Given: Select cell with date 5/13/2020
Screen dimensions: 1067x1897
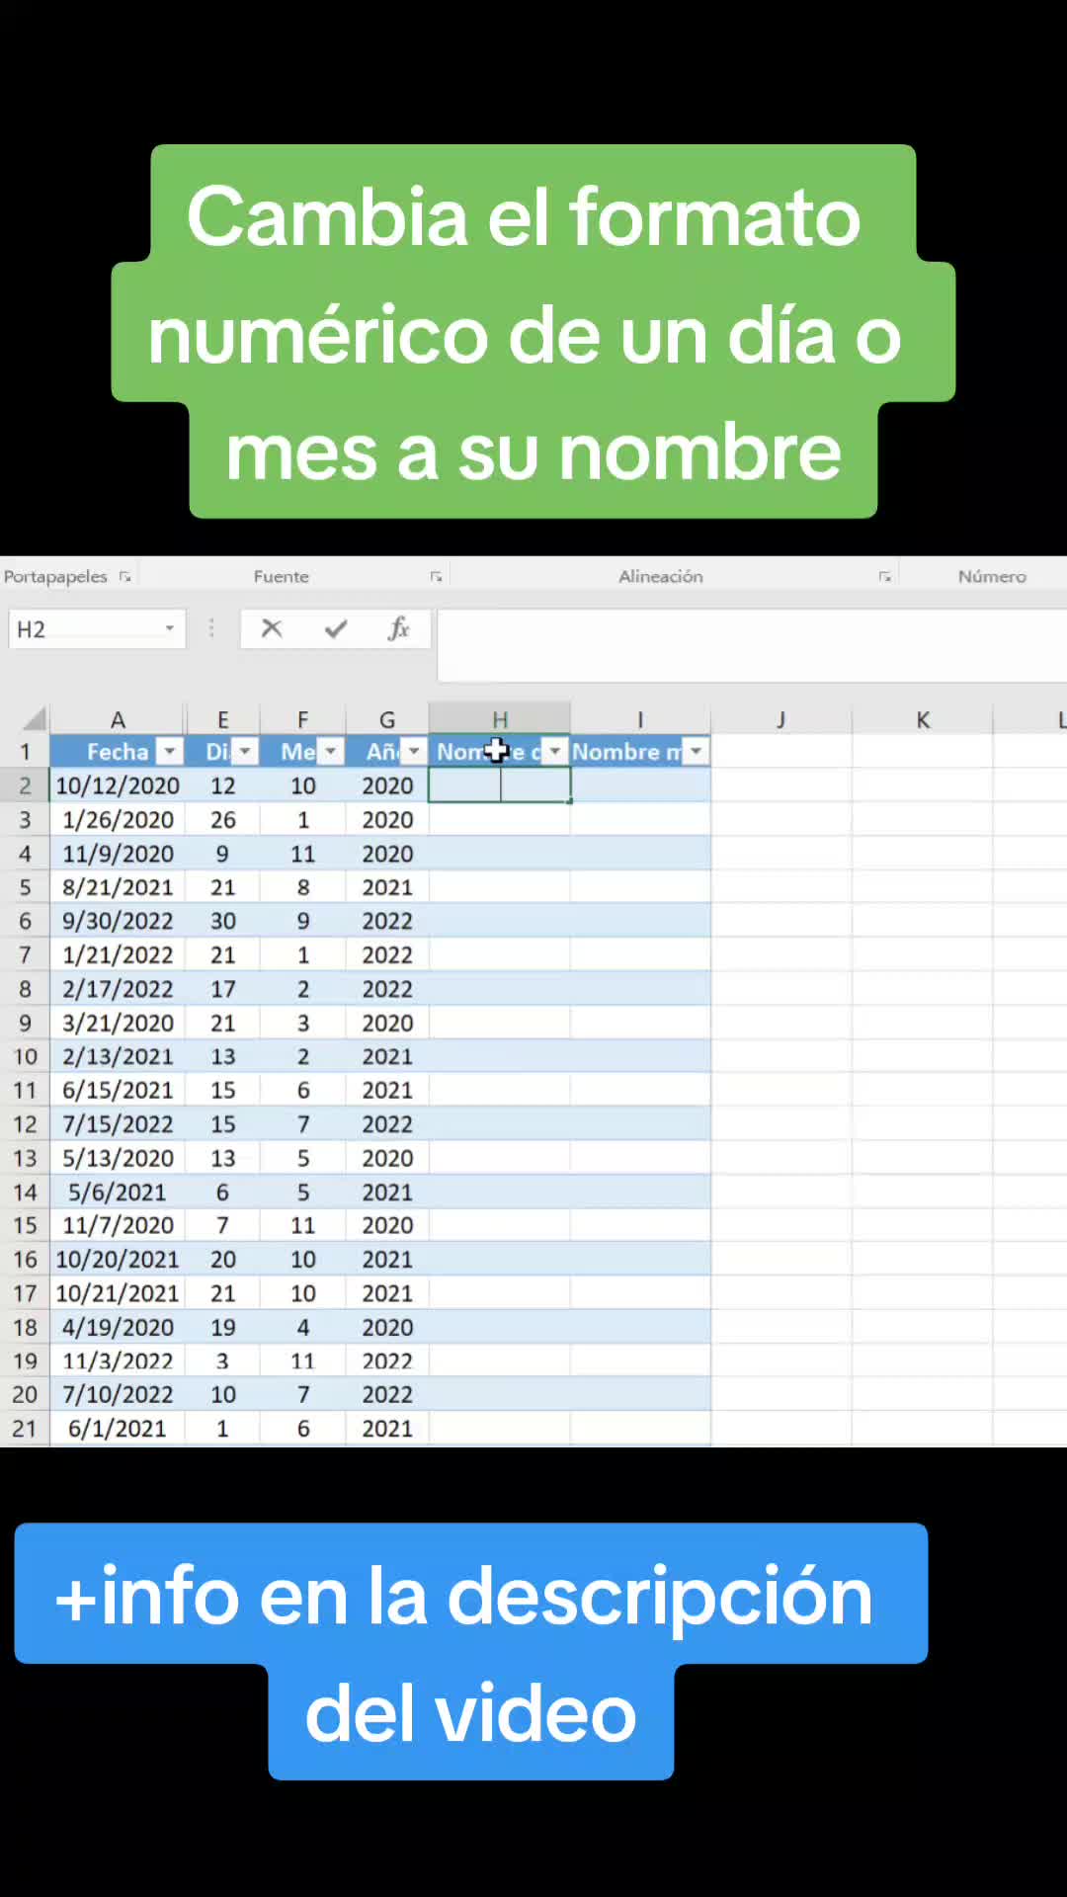Looking at the screenshot, I should 118,1158.
